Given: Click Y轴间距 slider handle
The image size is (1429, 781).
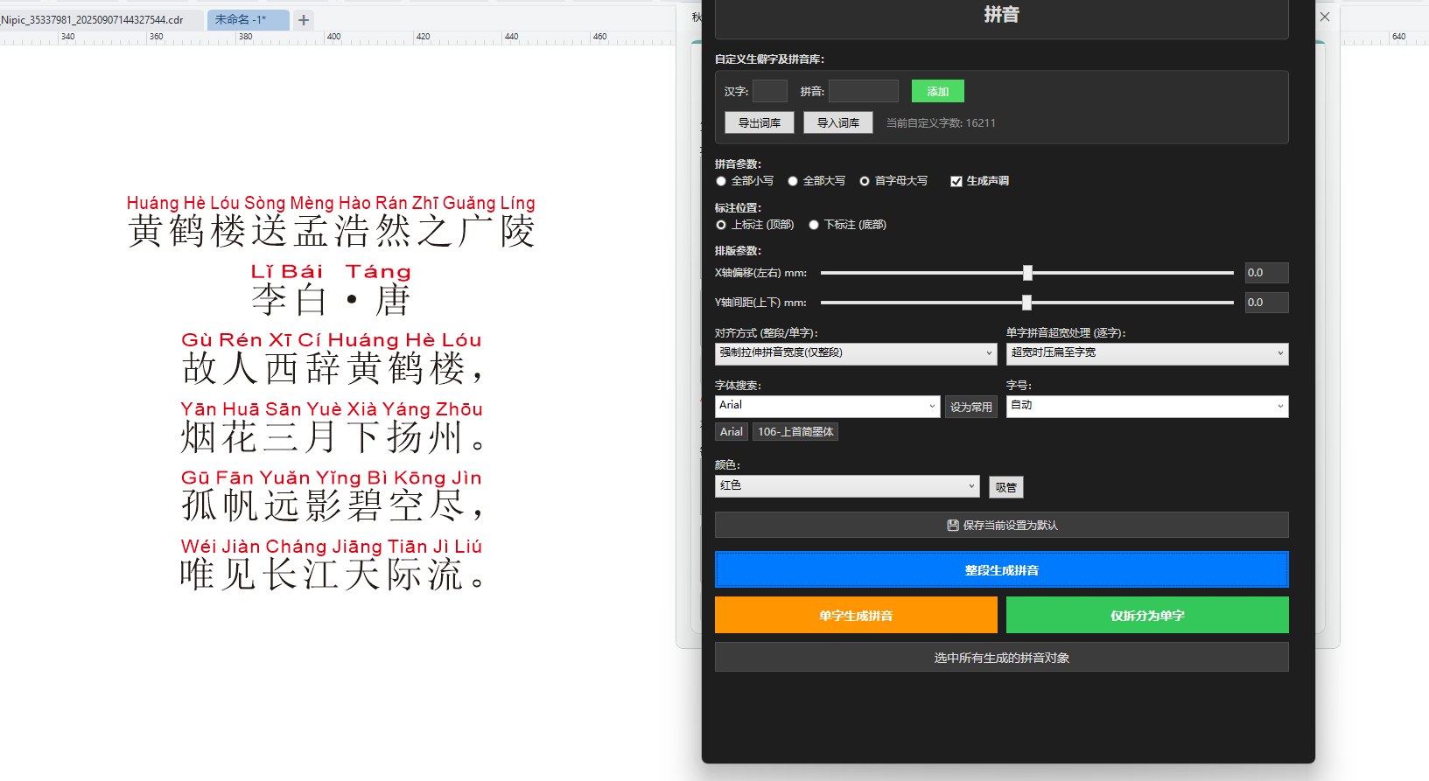Looking at the screenshot, I should point(1027,303).
